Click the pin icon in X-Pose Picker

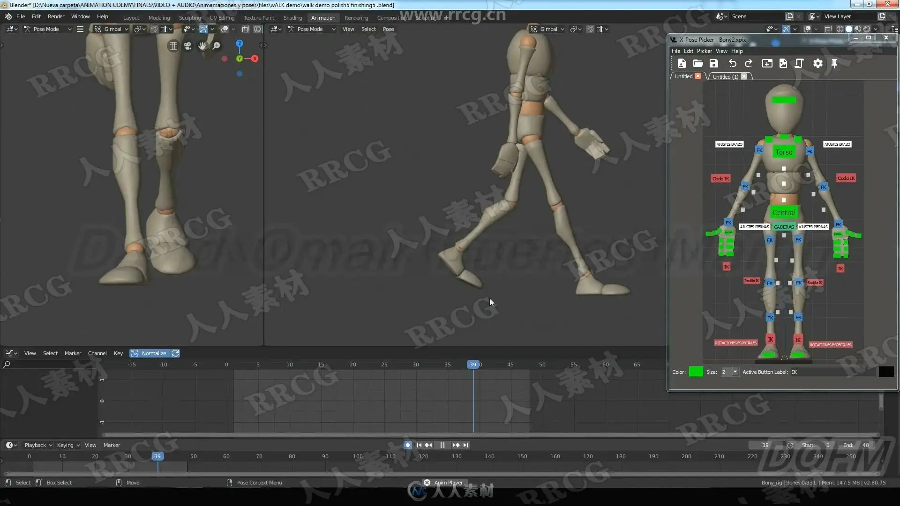[834, 64]
